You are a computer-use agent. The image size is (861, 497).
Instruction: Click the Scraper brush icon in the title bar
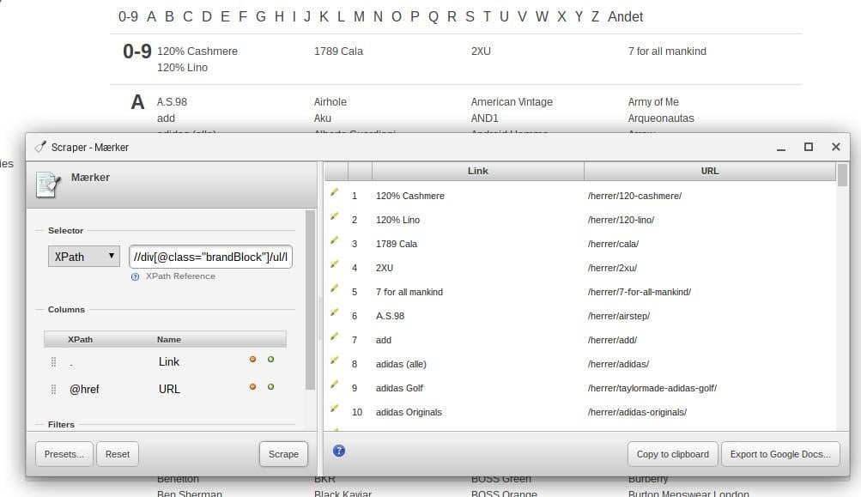[x=40, y=147]
